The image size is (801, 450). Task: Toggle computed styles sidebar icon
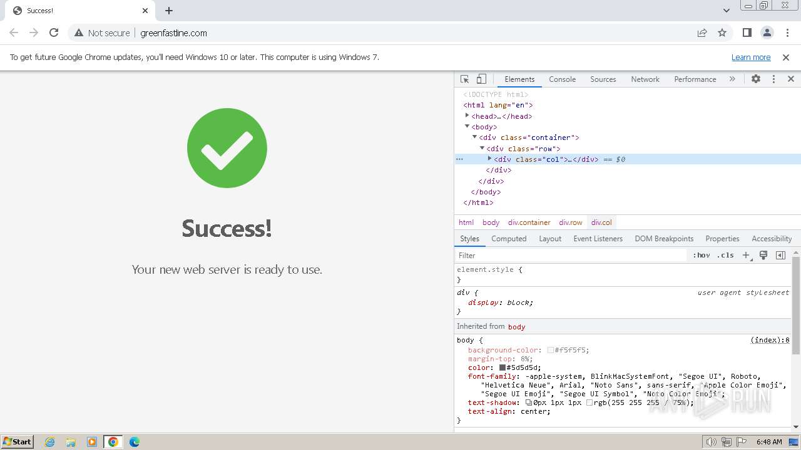pos(780,255)
